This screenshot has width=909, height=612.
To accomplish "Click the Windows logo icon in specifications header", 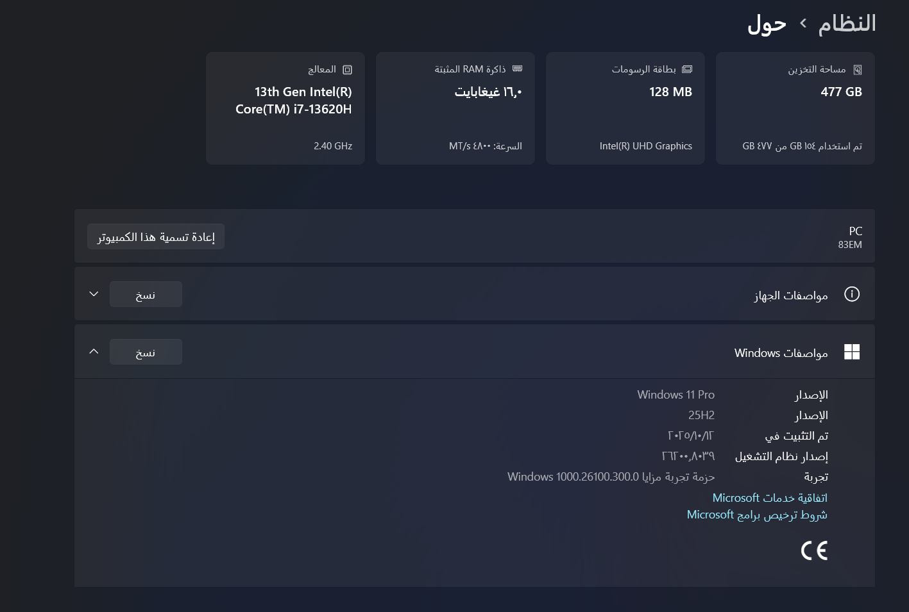I will point(851,352).
